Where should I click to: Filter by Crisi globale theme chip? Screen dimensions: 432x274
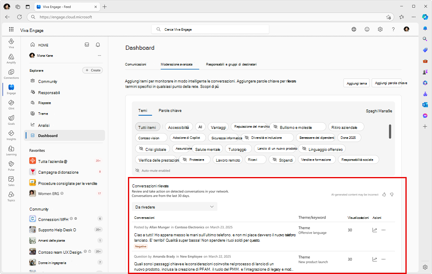[153, 149]
